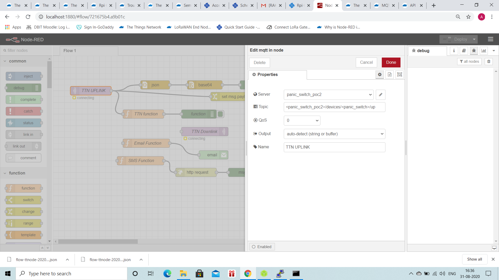
Task: Edit the server config with pencil icon
Action: (x=380, y=95)
